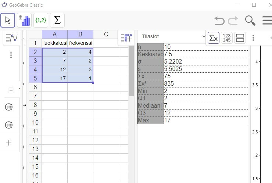Toggle the second plot panel button

240,38
